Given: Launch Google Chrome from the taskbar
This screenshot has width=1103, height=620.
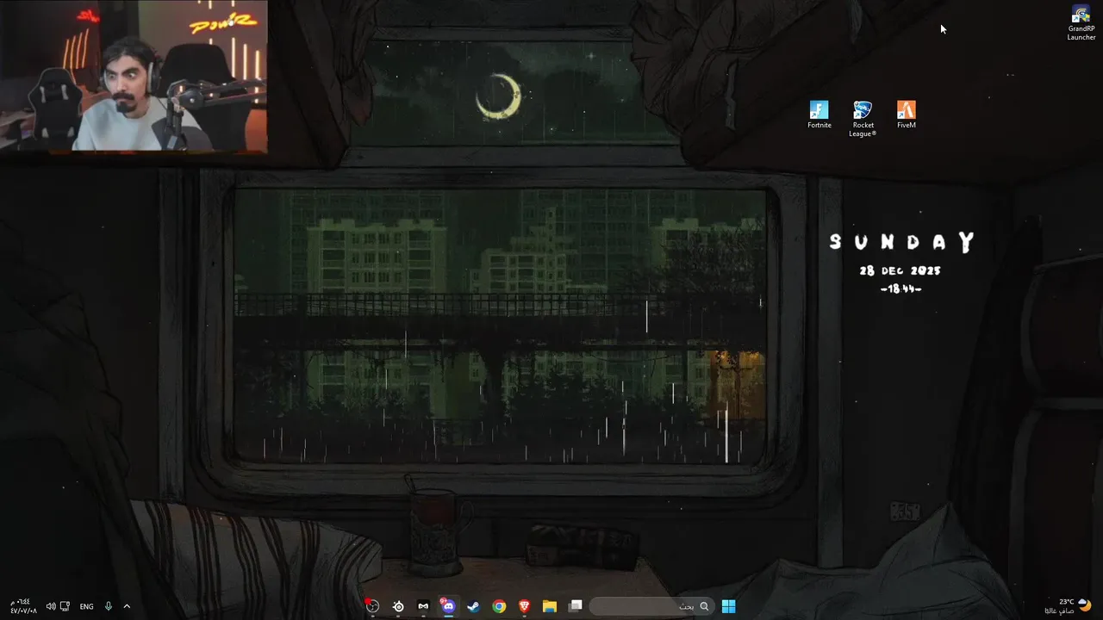Looking at the screenshot, I should click(x=499, y=606).
